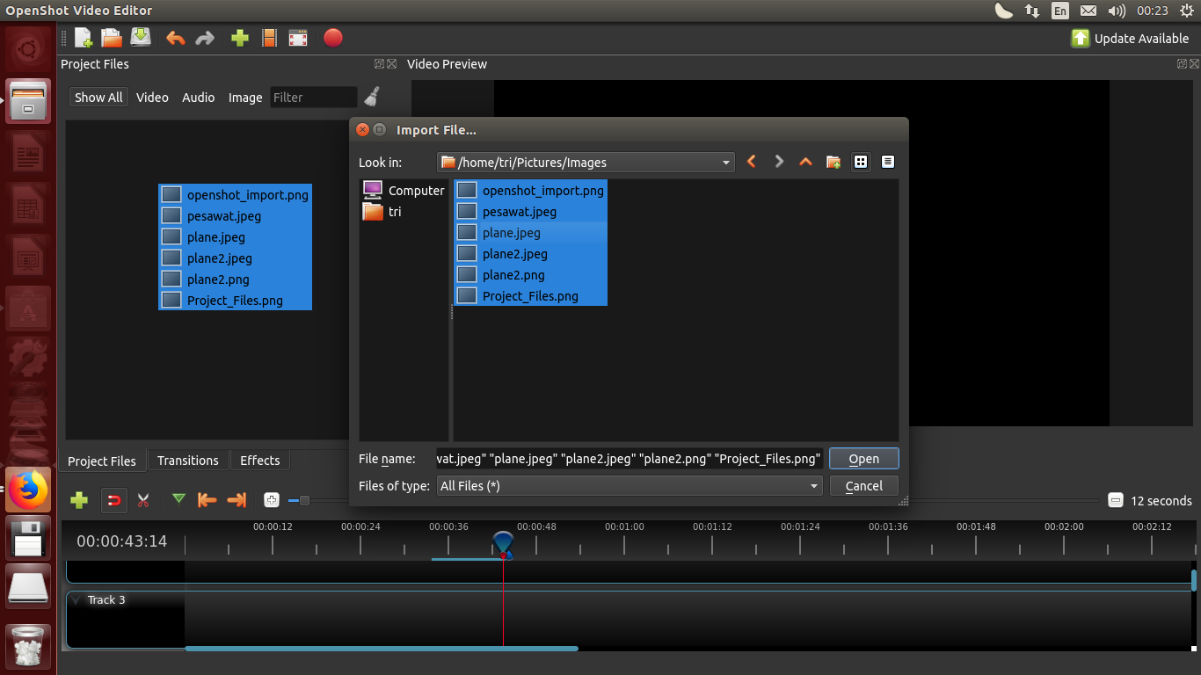
Task: Open the Files of type dropdown
Action: coord(812,485)
